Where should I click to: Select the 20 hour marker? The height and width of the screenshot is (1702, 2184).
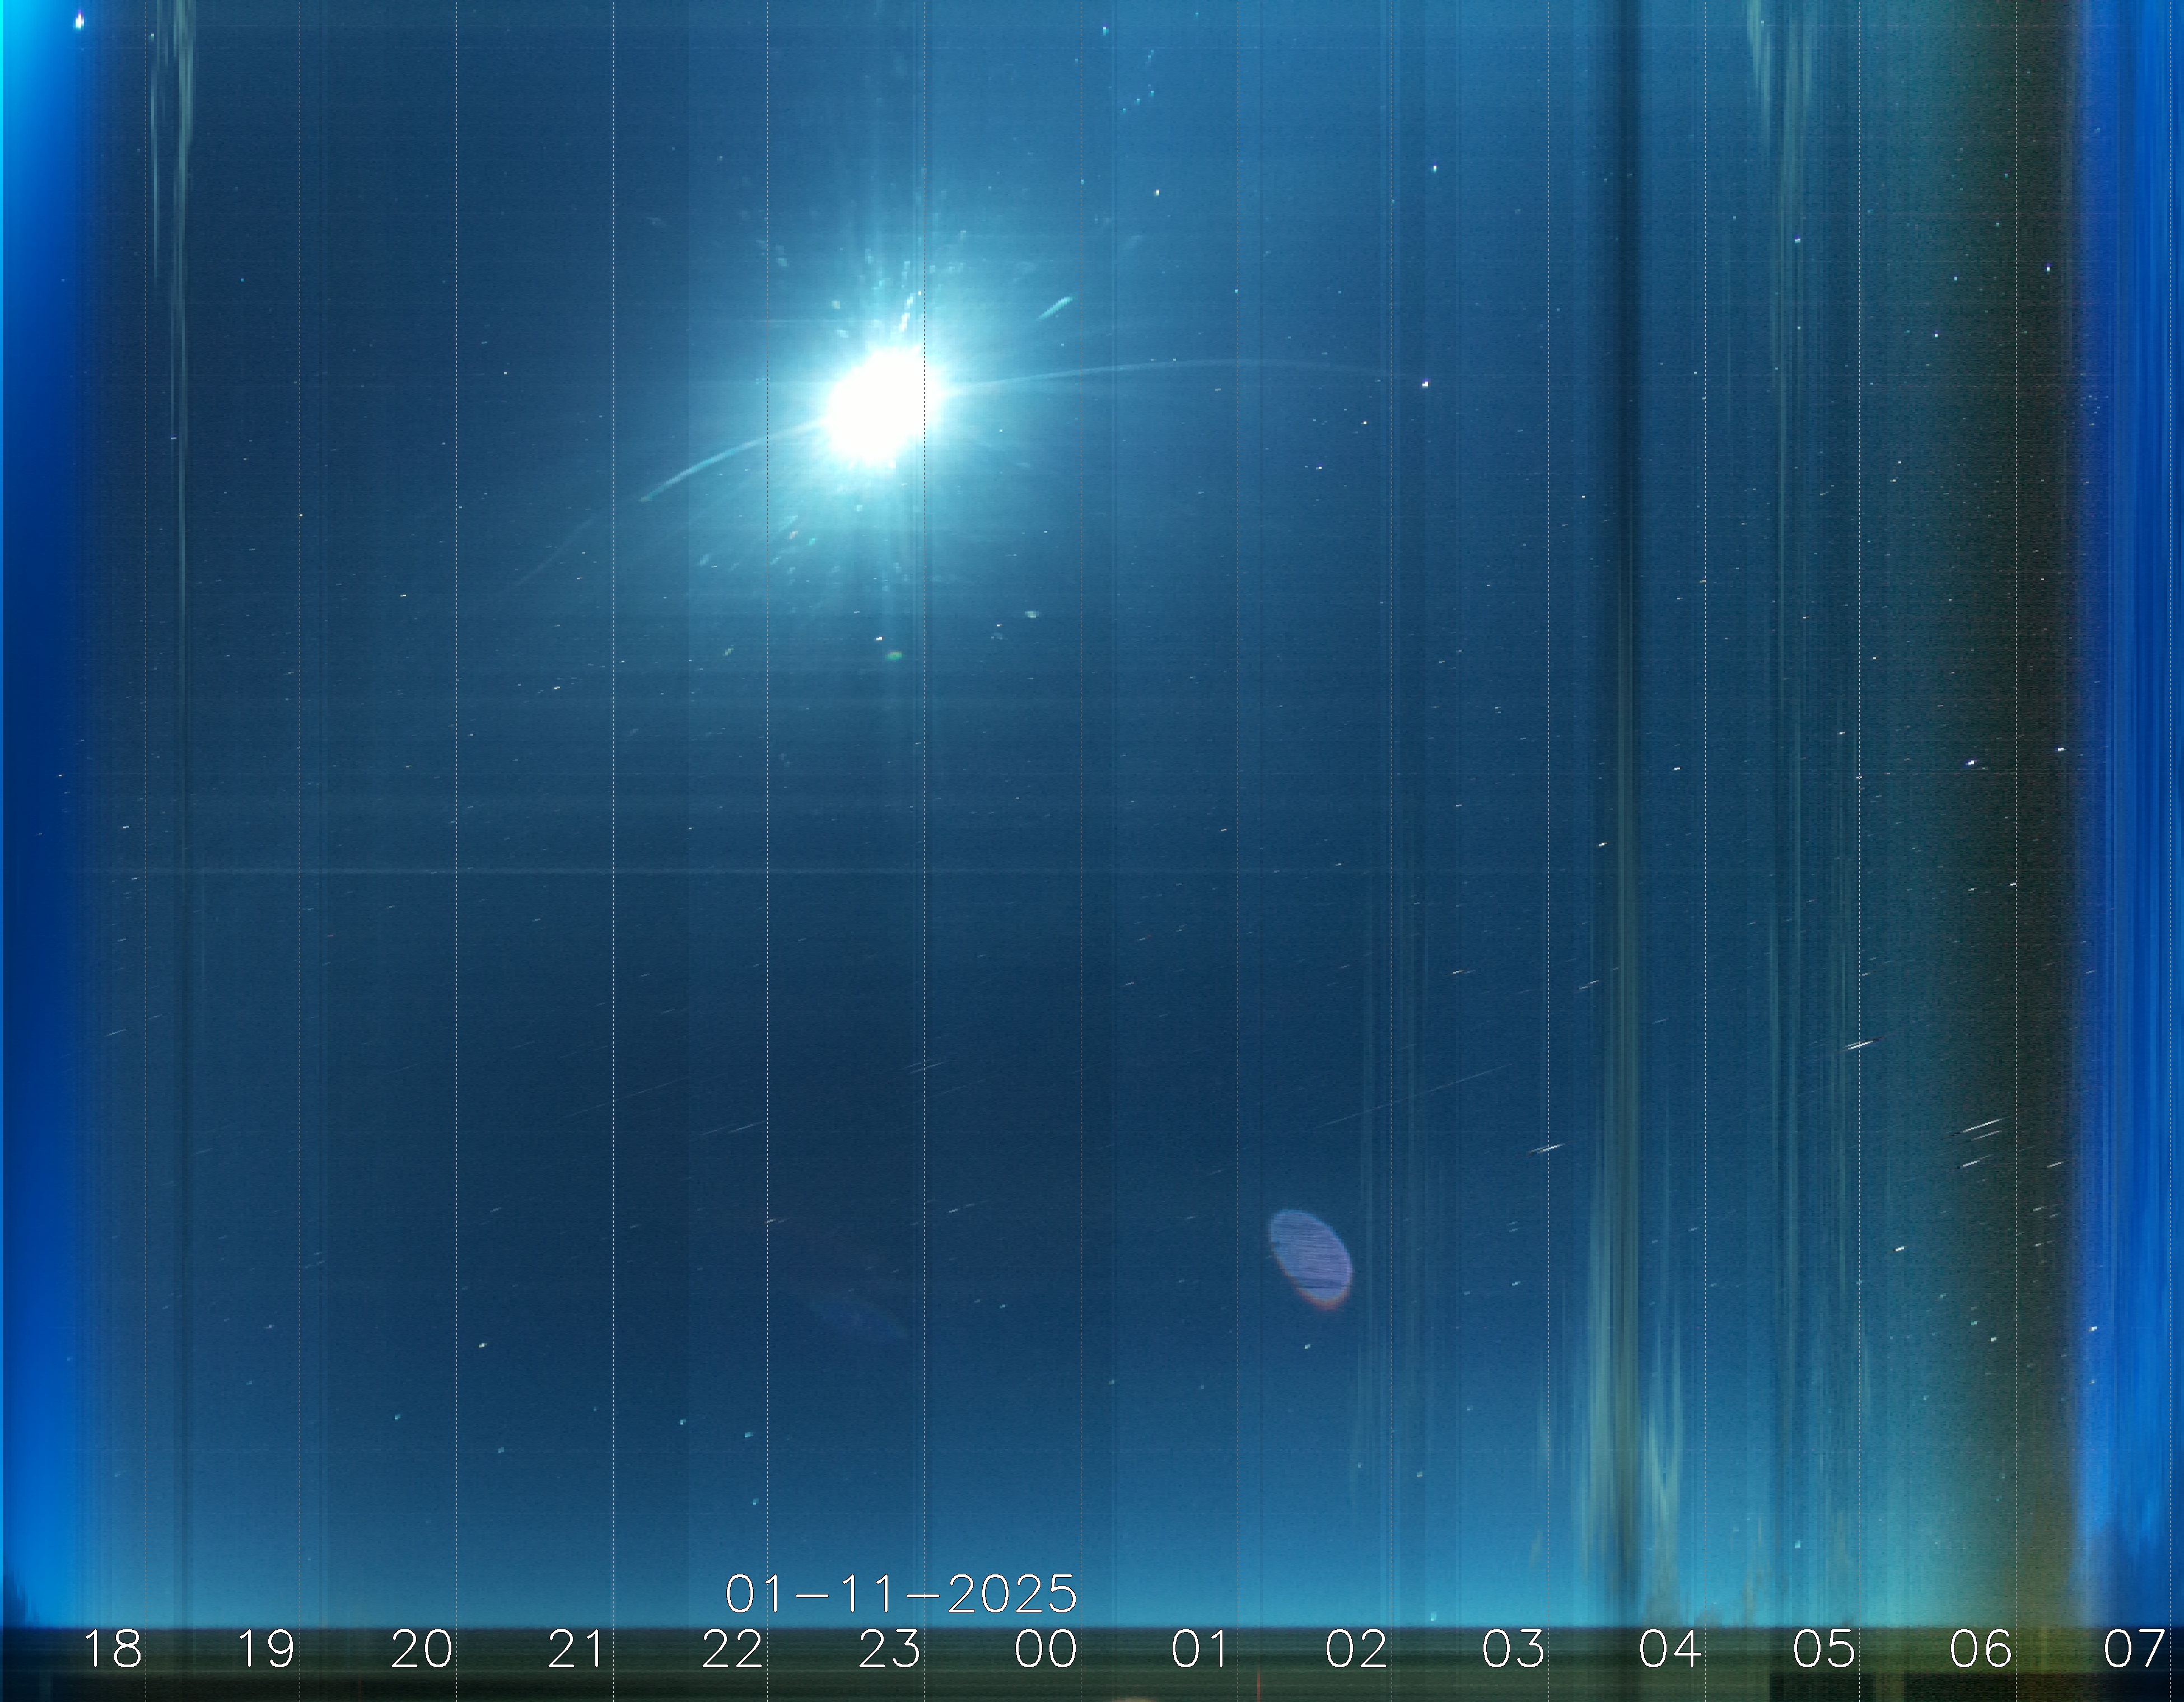(x=421, y=1649)
